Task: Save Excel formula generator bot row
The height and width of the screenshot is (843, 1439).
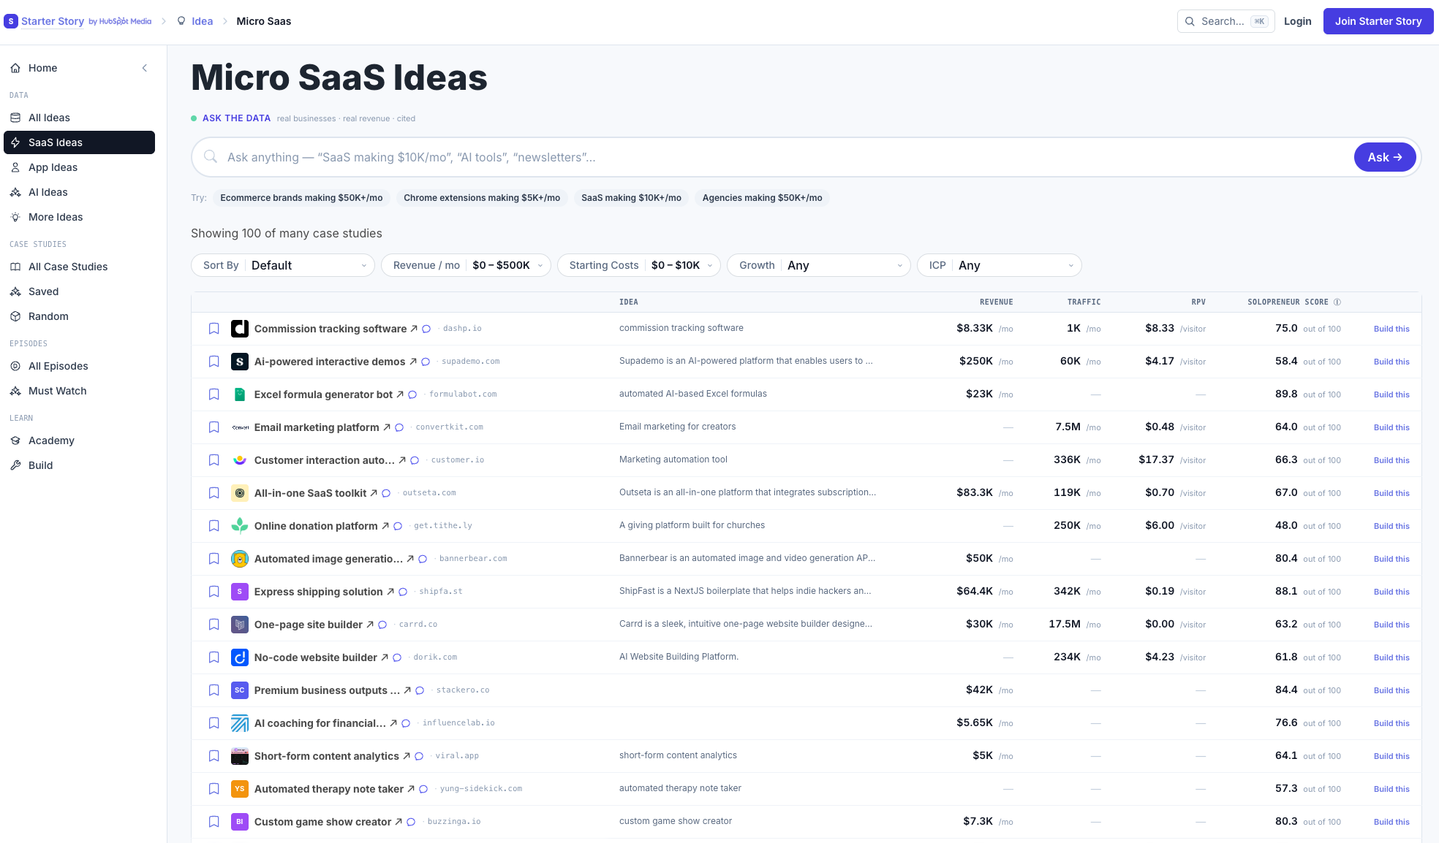Action: click(x=214, y=394)
